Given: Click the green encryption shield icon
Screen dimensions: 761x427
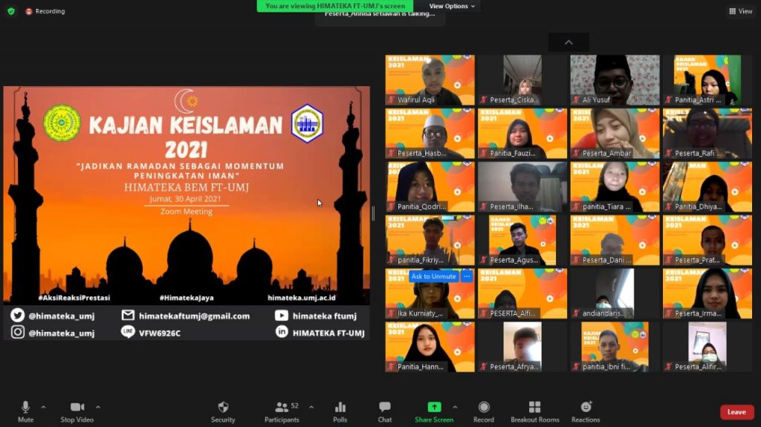Looking at the screenshot, I should pos(10,11).
